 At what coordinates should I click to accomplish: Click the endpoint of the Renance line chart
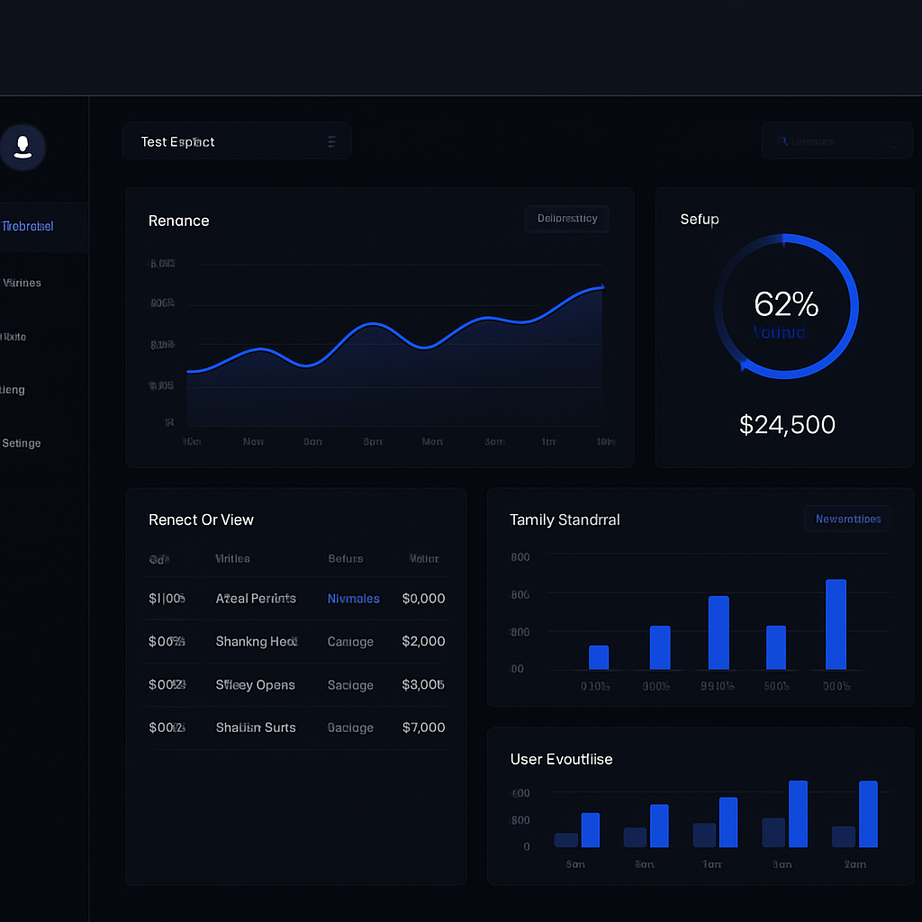click(x=602, y=287)
